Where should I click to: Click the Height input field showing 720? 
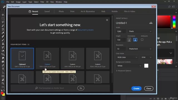pos(121,40)
